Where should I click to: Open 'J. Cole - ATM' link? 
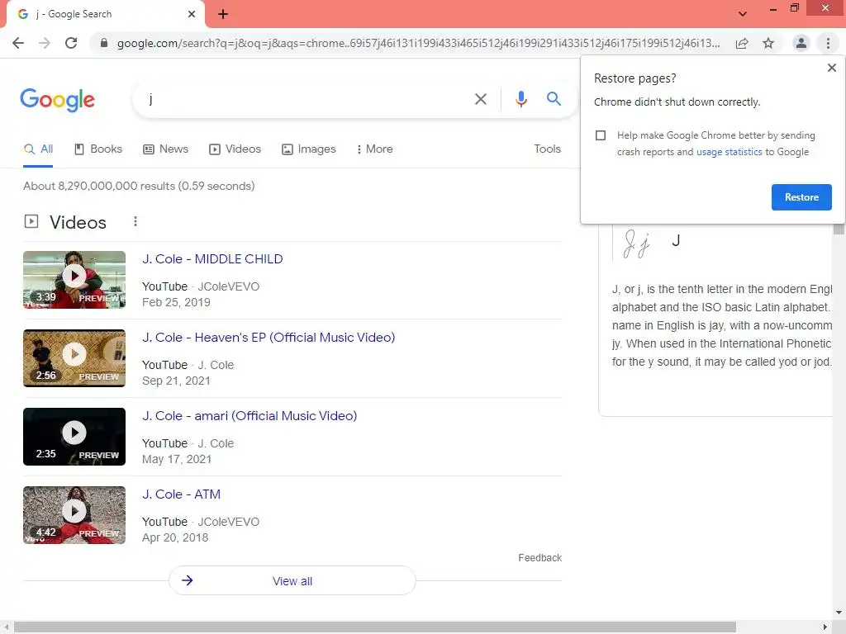[181, 494]
